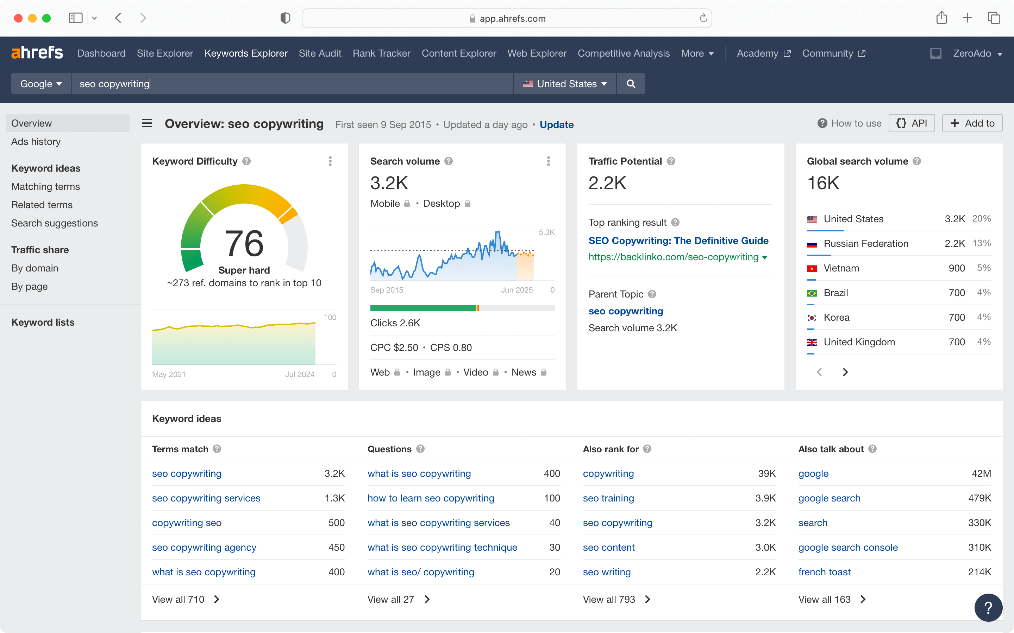Open Safari sidebar options chevron
Viewport: 1014px width, 633px height.
[94, 18]
